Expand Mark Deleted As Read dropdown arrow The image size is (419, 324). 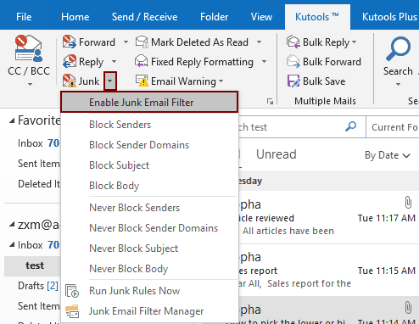pos(259,42)
